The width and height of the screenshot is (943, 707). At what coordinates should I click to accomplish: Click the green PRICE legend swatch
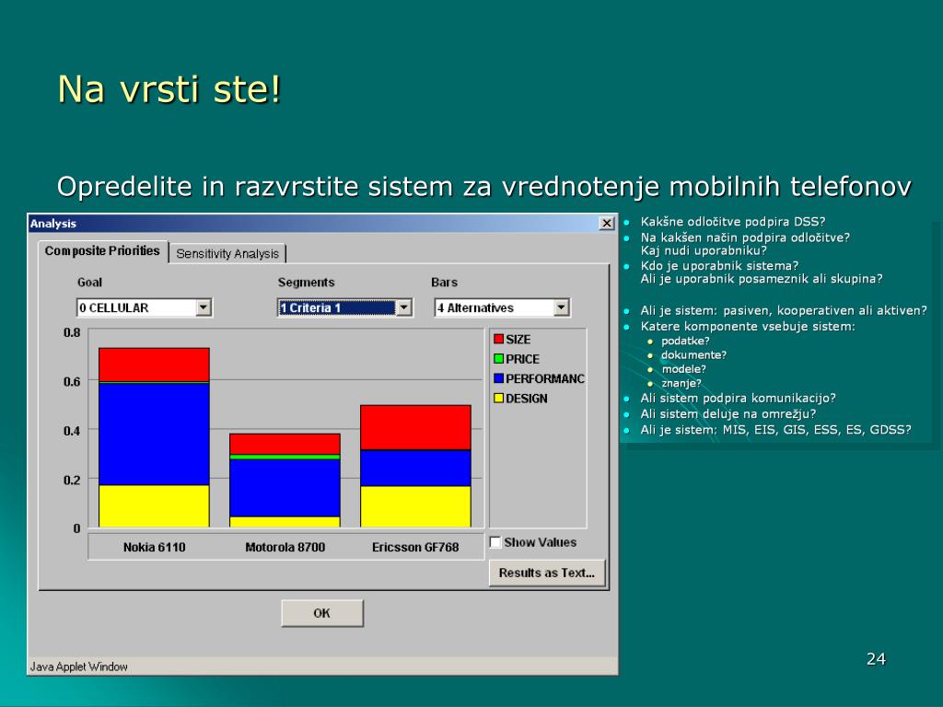[x=498, y=359]
